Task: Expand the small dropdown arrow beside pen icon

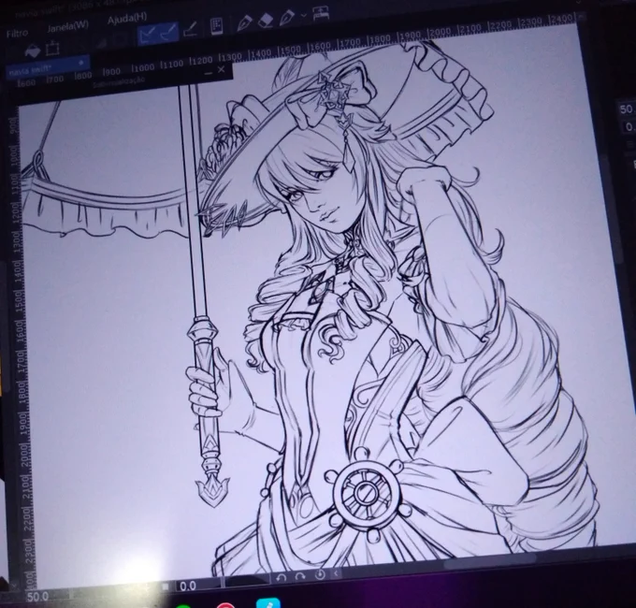Action: (304, 16)
